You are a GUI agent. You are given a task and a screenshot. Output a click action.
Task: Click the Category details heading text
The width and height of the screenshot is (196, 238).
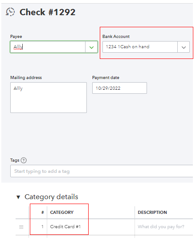pyautogui.click(x=51, y=197)
